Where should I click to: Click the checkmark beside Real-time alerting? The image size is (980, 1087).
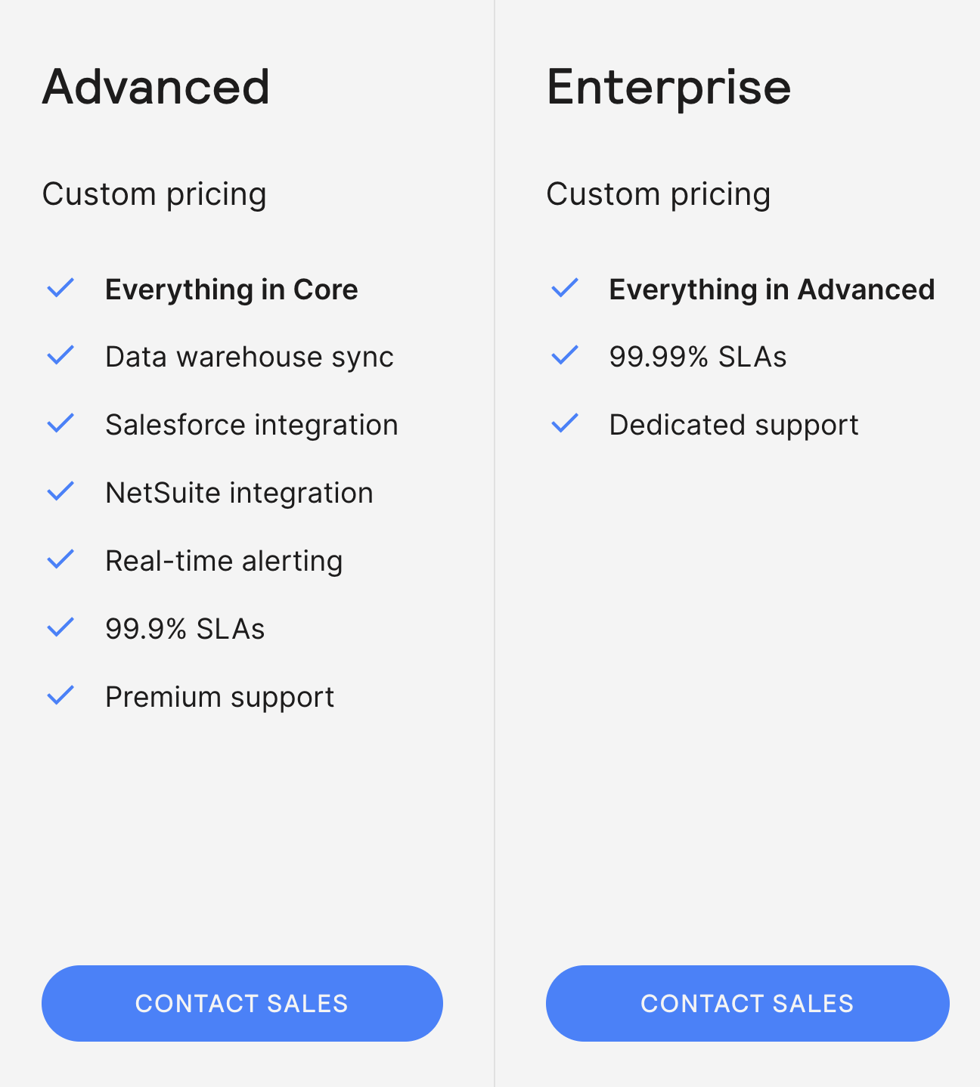(x=60, y=559)
